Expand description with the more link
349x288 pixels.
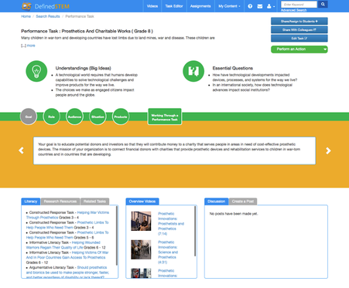point(31,46)
